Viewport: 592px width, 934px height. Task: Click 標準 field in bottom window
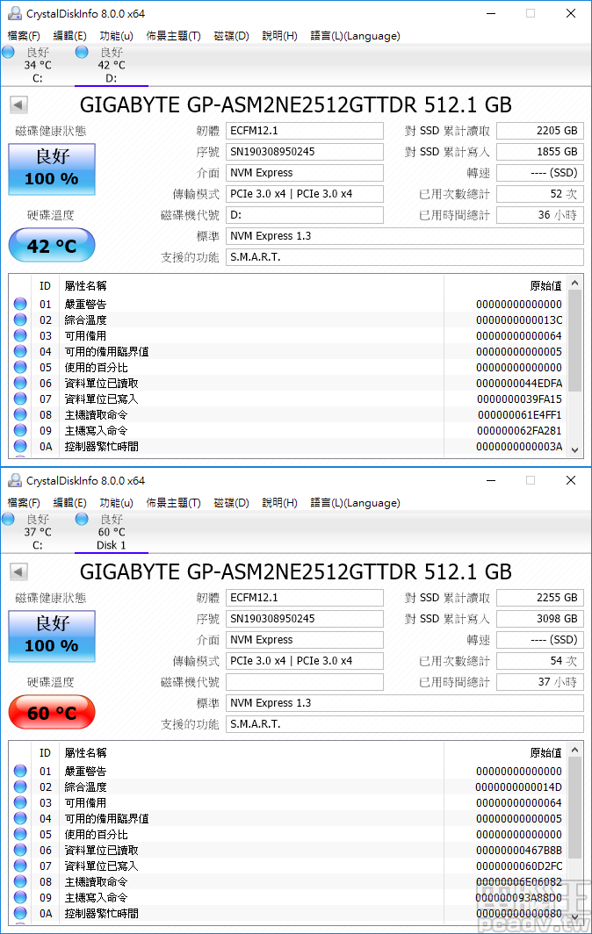[x=404, y=703]
